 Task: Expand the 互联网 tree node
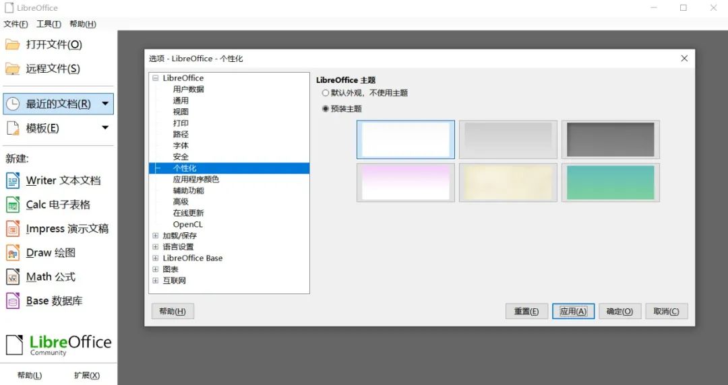tap(156, 281)
